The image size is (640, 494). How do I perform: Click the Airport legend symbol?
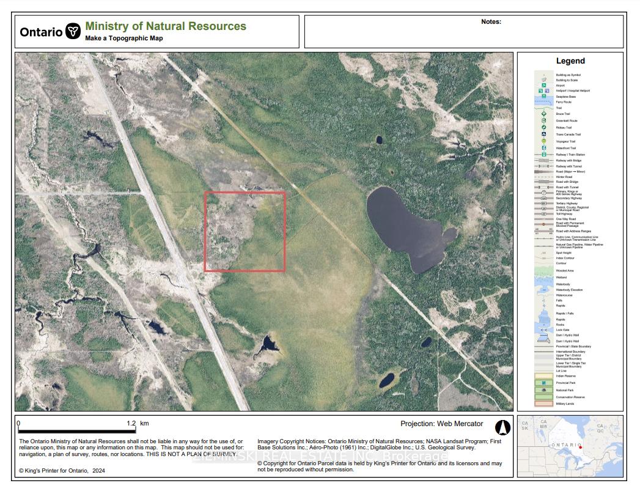coord(543,86)
